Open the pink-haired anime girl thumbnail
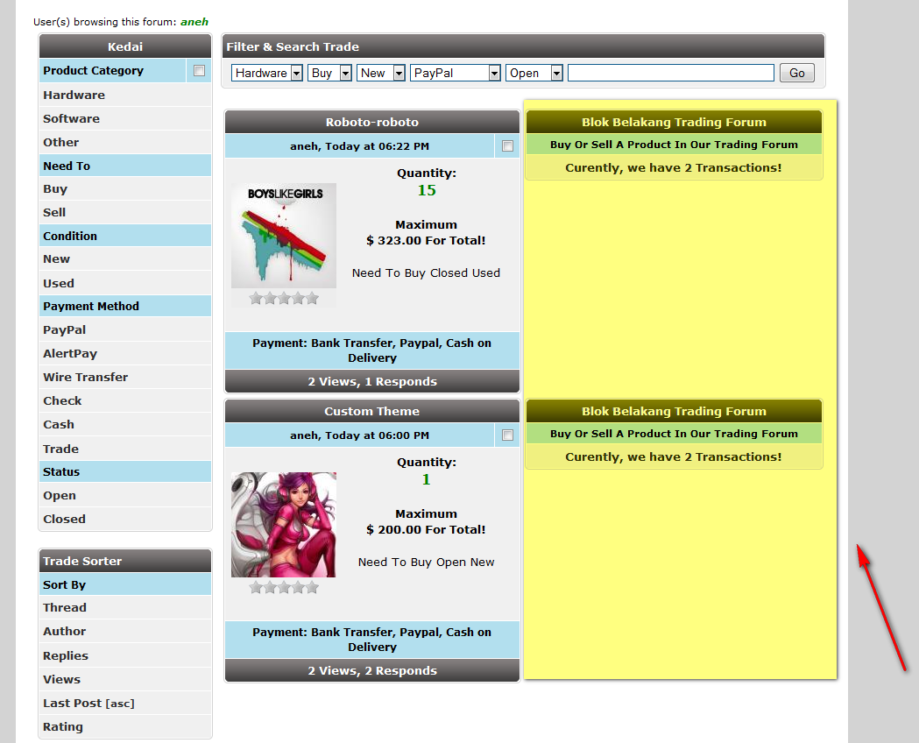919x743 pixels. 283,525
